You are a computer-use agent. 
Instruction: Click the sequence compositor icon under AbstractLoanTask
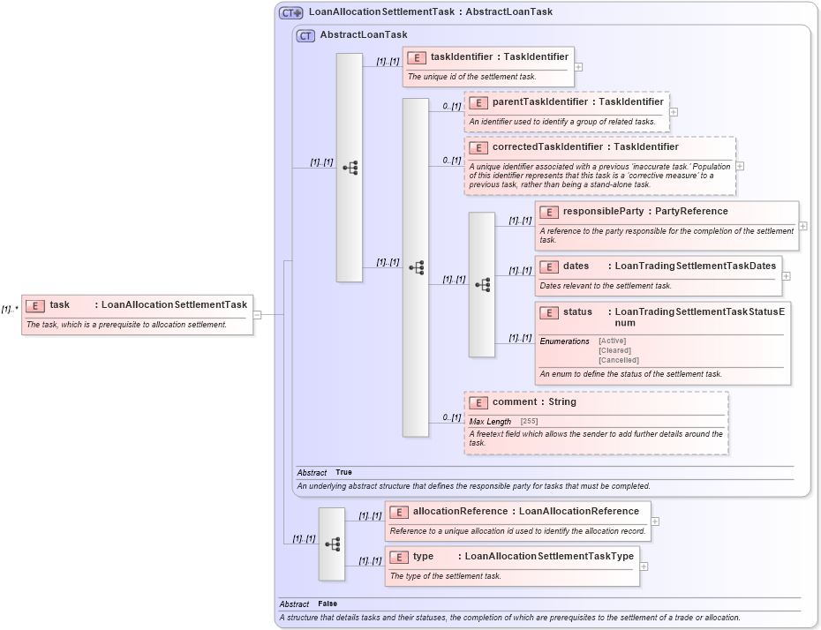pyautogui.click(x=350, y=166)
